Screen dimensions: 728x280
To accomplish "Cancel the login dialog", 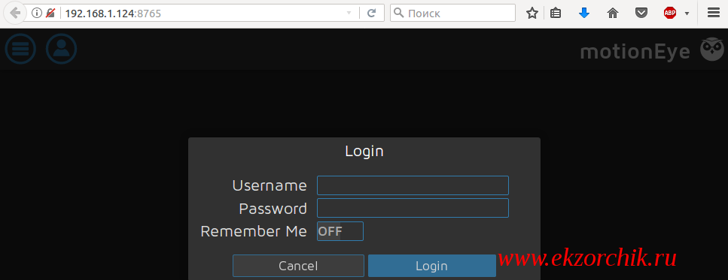I will coord(298,266).
